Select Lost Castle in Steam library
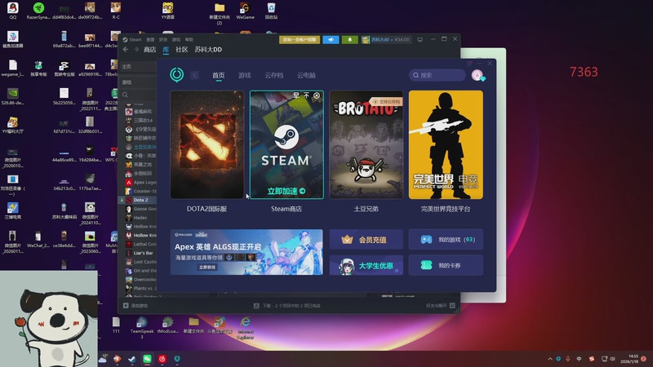Screen dimensions: 653x367 click(x=141, y=262)
